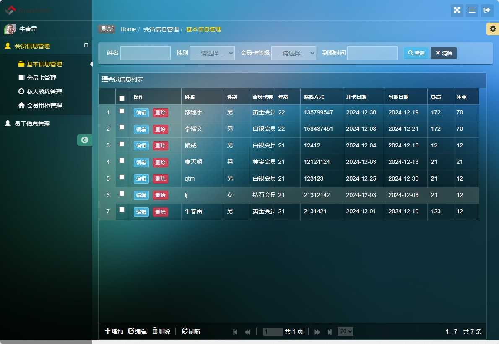
Task: Click the 清除 clear button
Action: point(444,53)
